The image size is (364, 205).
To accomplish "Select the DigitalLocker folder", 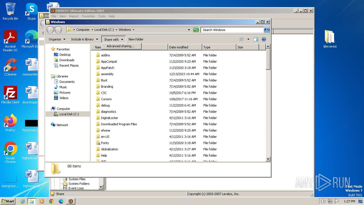I will (x=109, y=118).
